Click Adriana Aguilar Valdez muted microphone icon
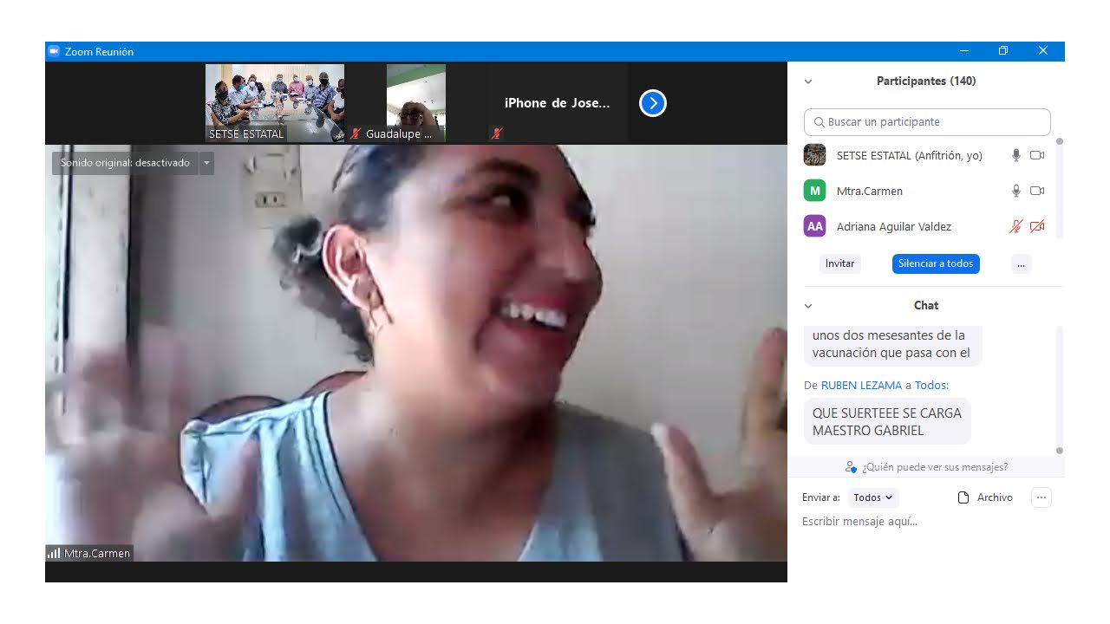1110x624 pixels. (x=1016, y=226)
